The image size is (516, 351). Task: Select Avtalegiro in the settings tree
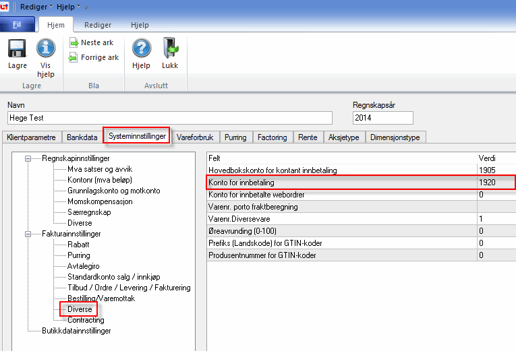85,266
